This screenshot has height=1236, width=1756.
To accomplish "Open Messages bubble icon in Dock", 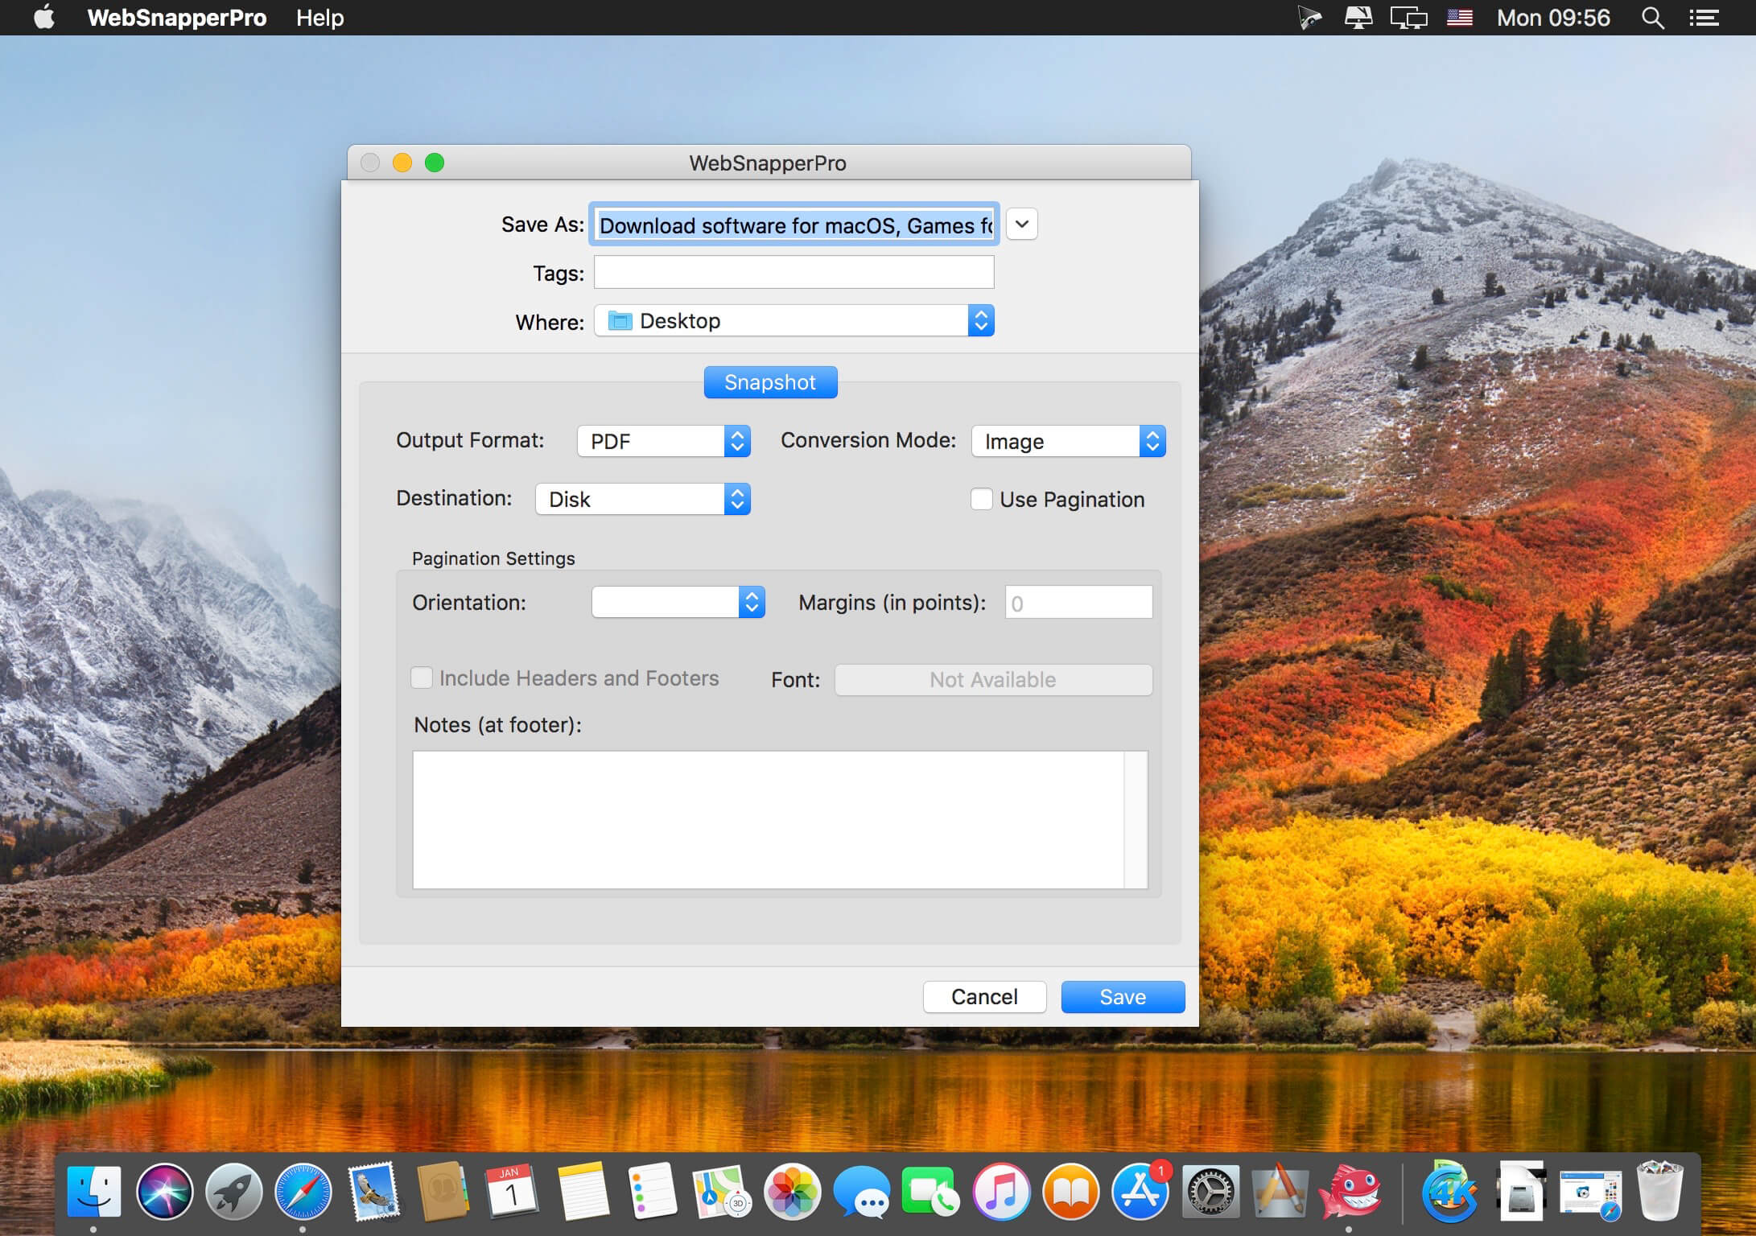I will tap(861, 1192).
